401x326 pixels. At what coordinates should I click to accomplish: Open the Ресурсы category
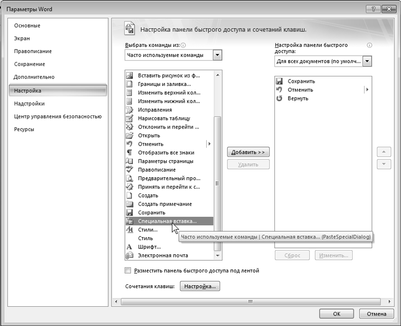pos(24,129)
